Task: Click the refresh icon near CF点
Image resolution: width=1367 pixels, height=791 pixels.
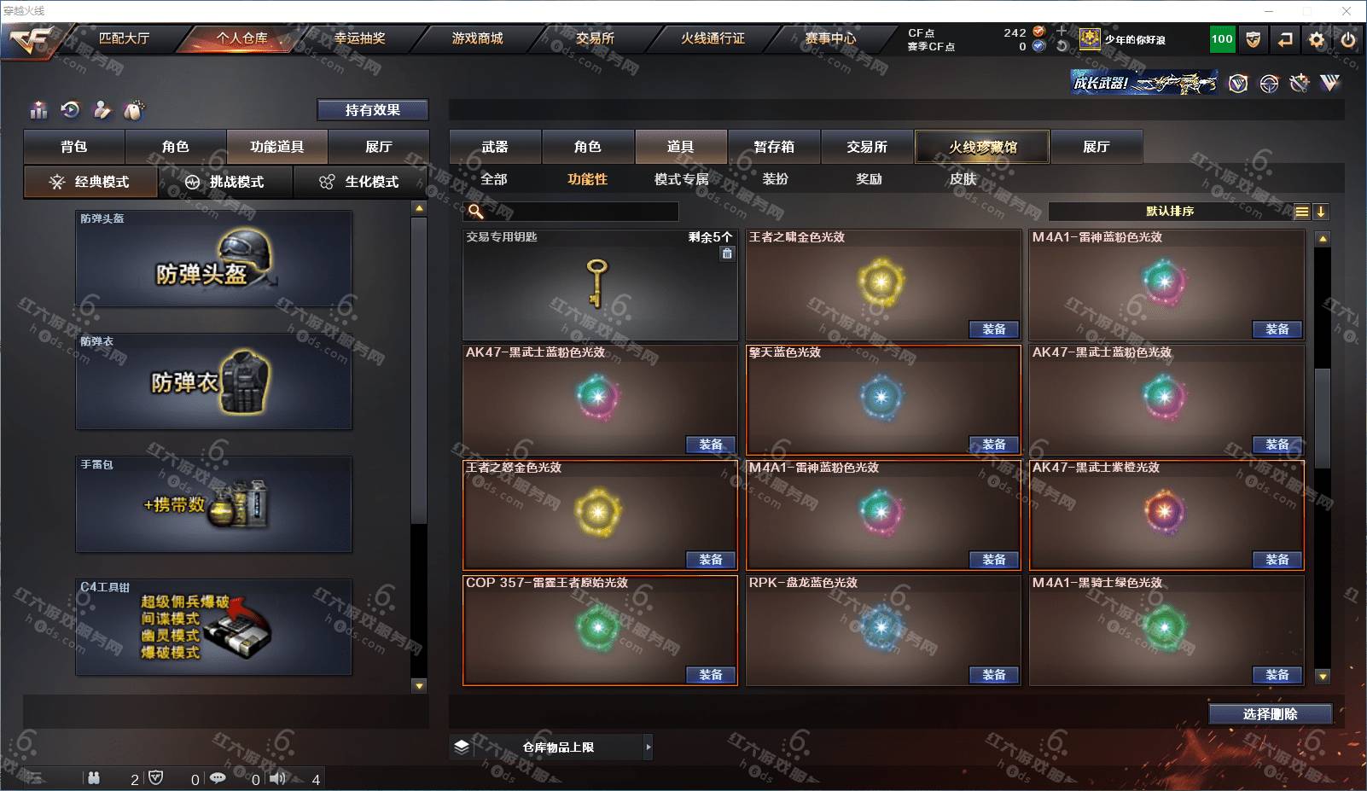Action: 1062,46
